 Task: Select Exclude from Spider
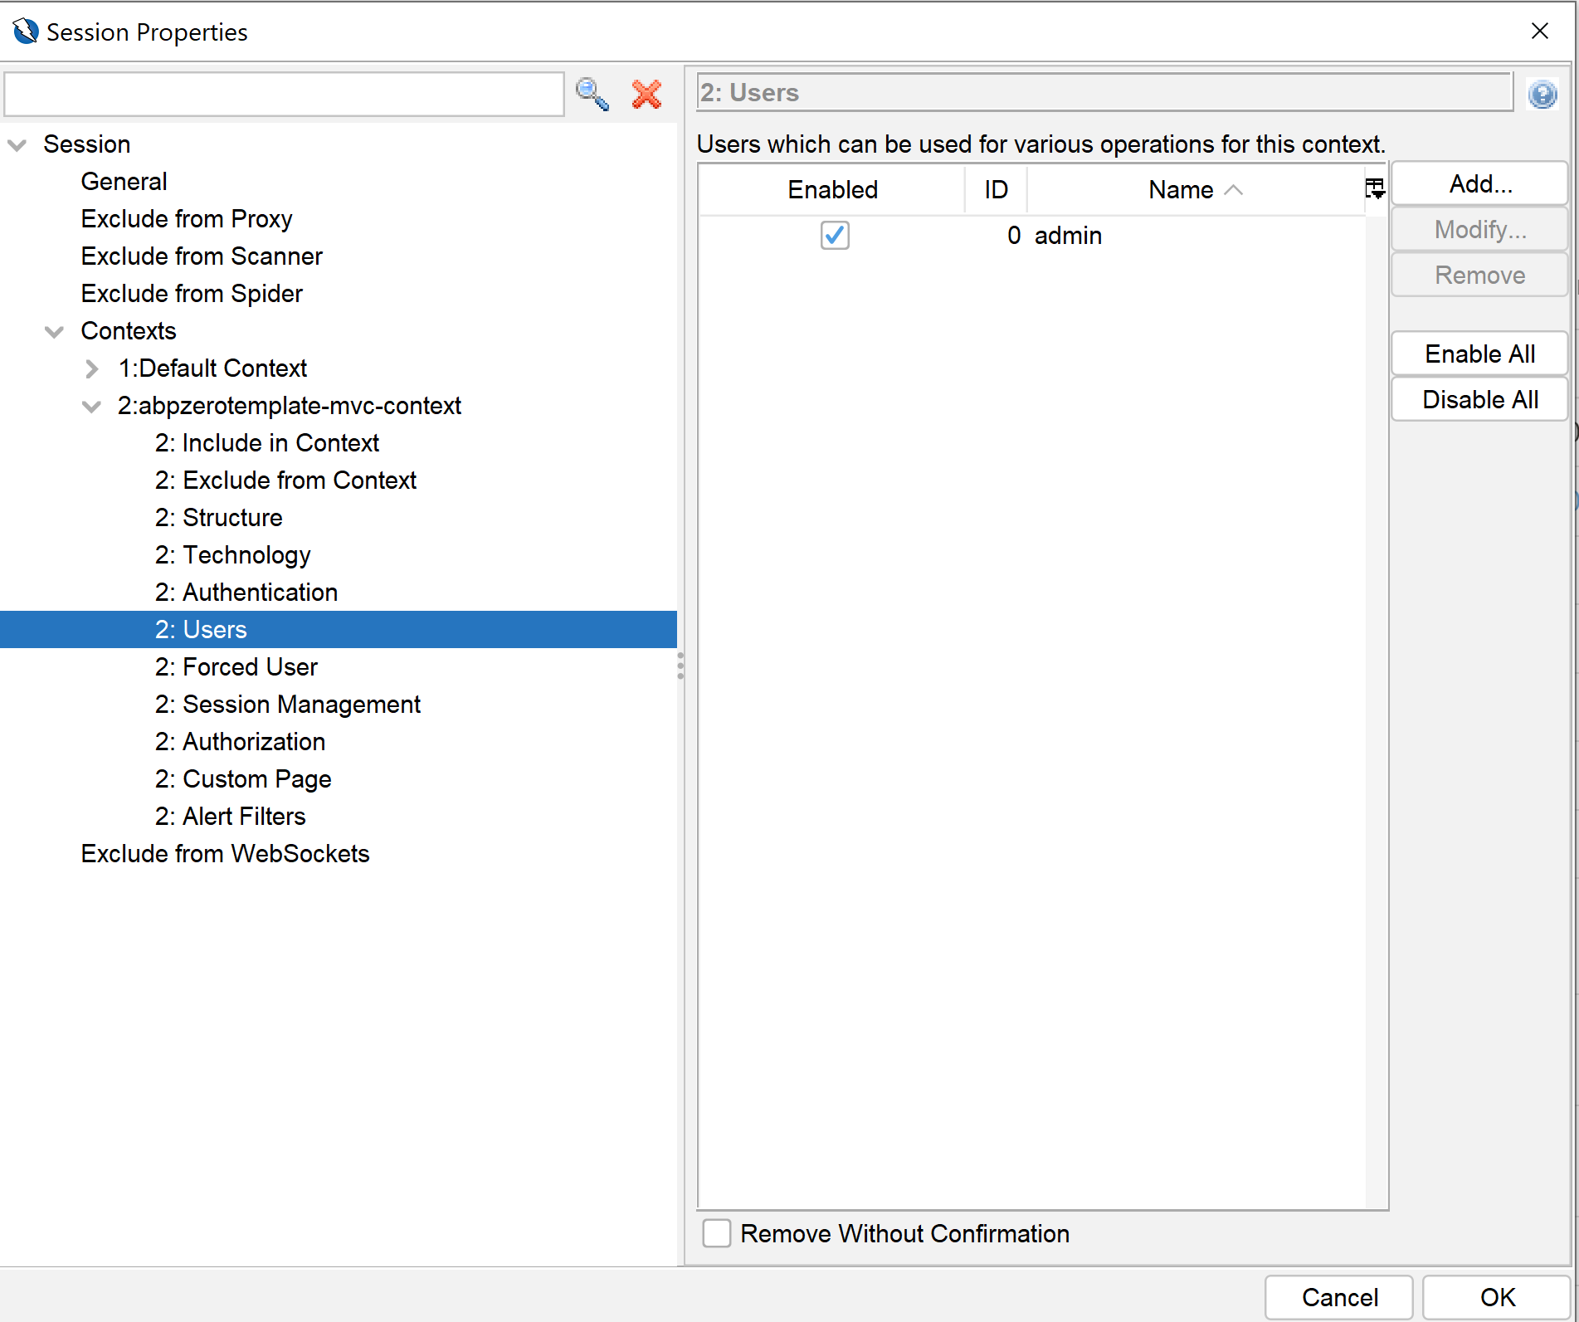point(192,294)
